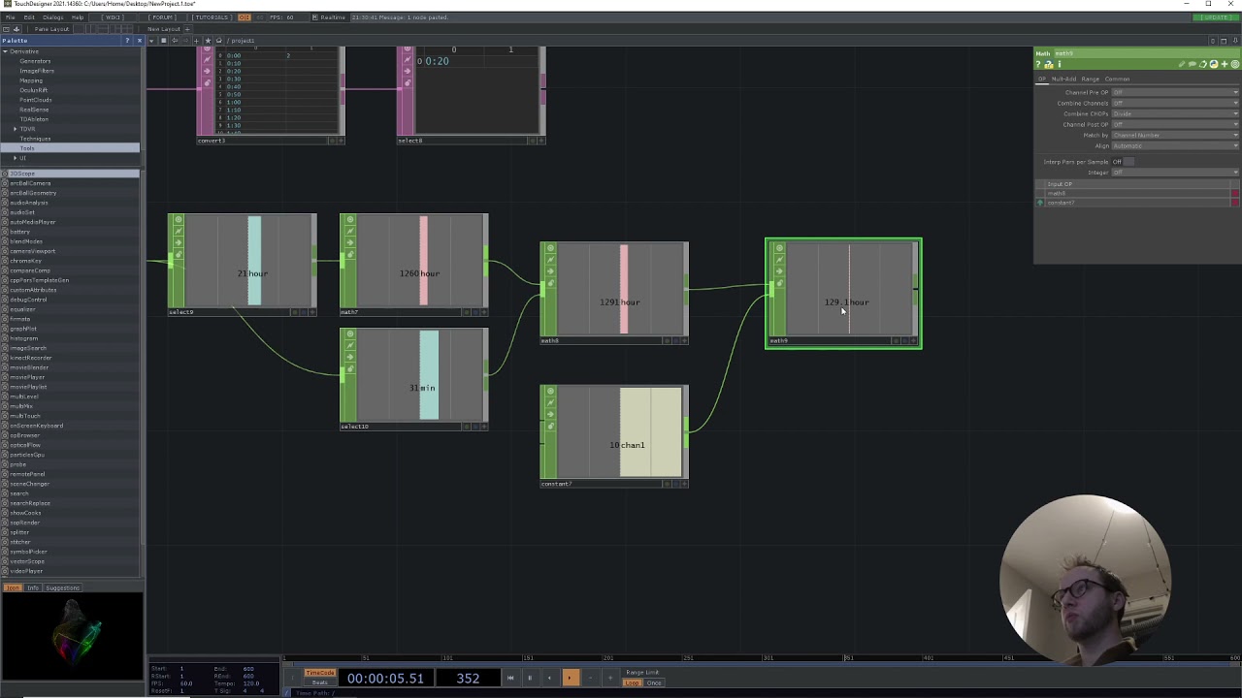The image size is (1242, 698).
Task: Toggle the viewer flag on math8 node
Action: pyautogui.click(x=550, y=249)
